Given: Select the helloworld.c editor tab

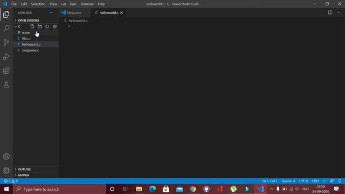Looking at the screenshot, I should coord(109,13).
